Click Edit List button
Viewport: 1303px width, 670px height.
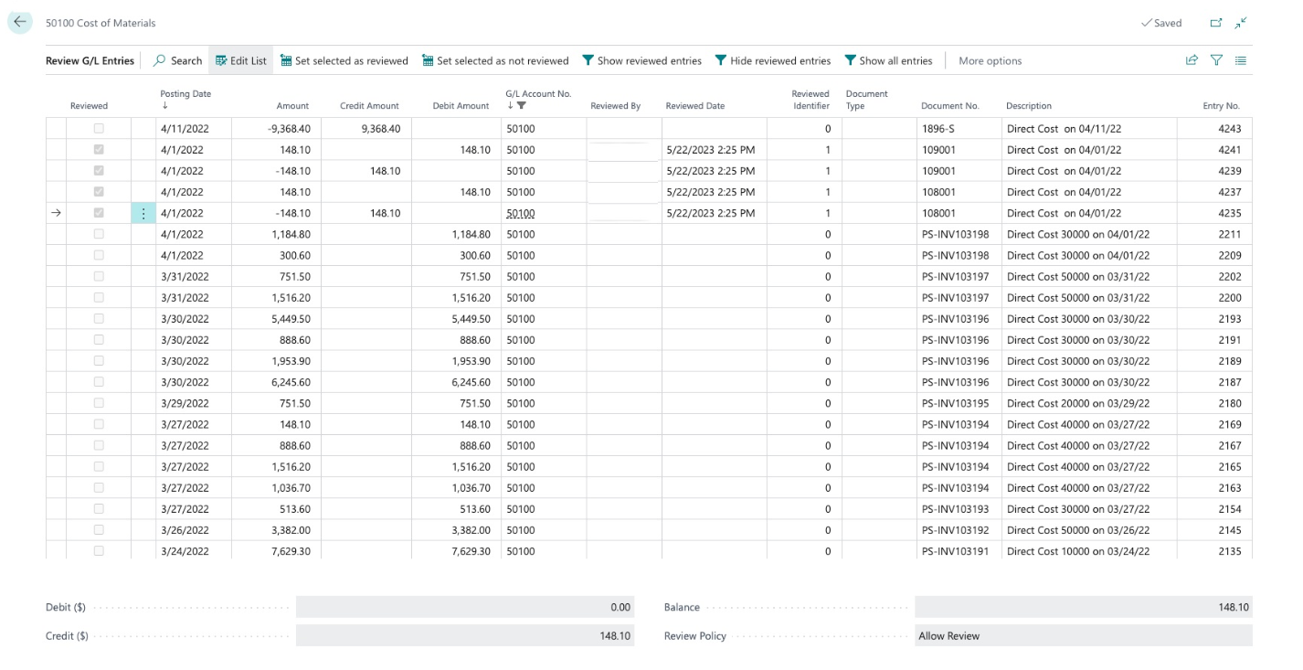point(241,61)
